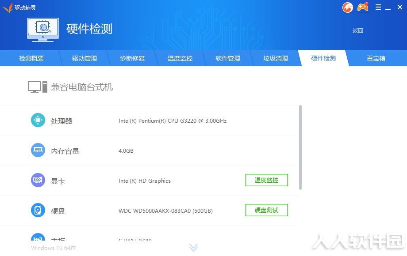The image size is (407, 256).
Task: Click the 硬盘 hard disk icon
Action: [x=38, y=210]
